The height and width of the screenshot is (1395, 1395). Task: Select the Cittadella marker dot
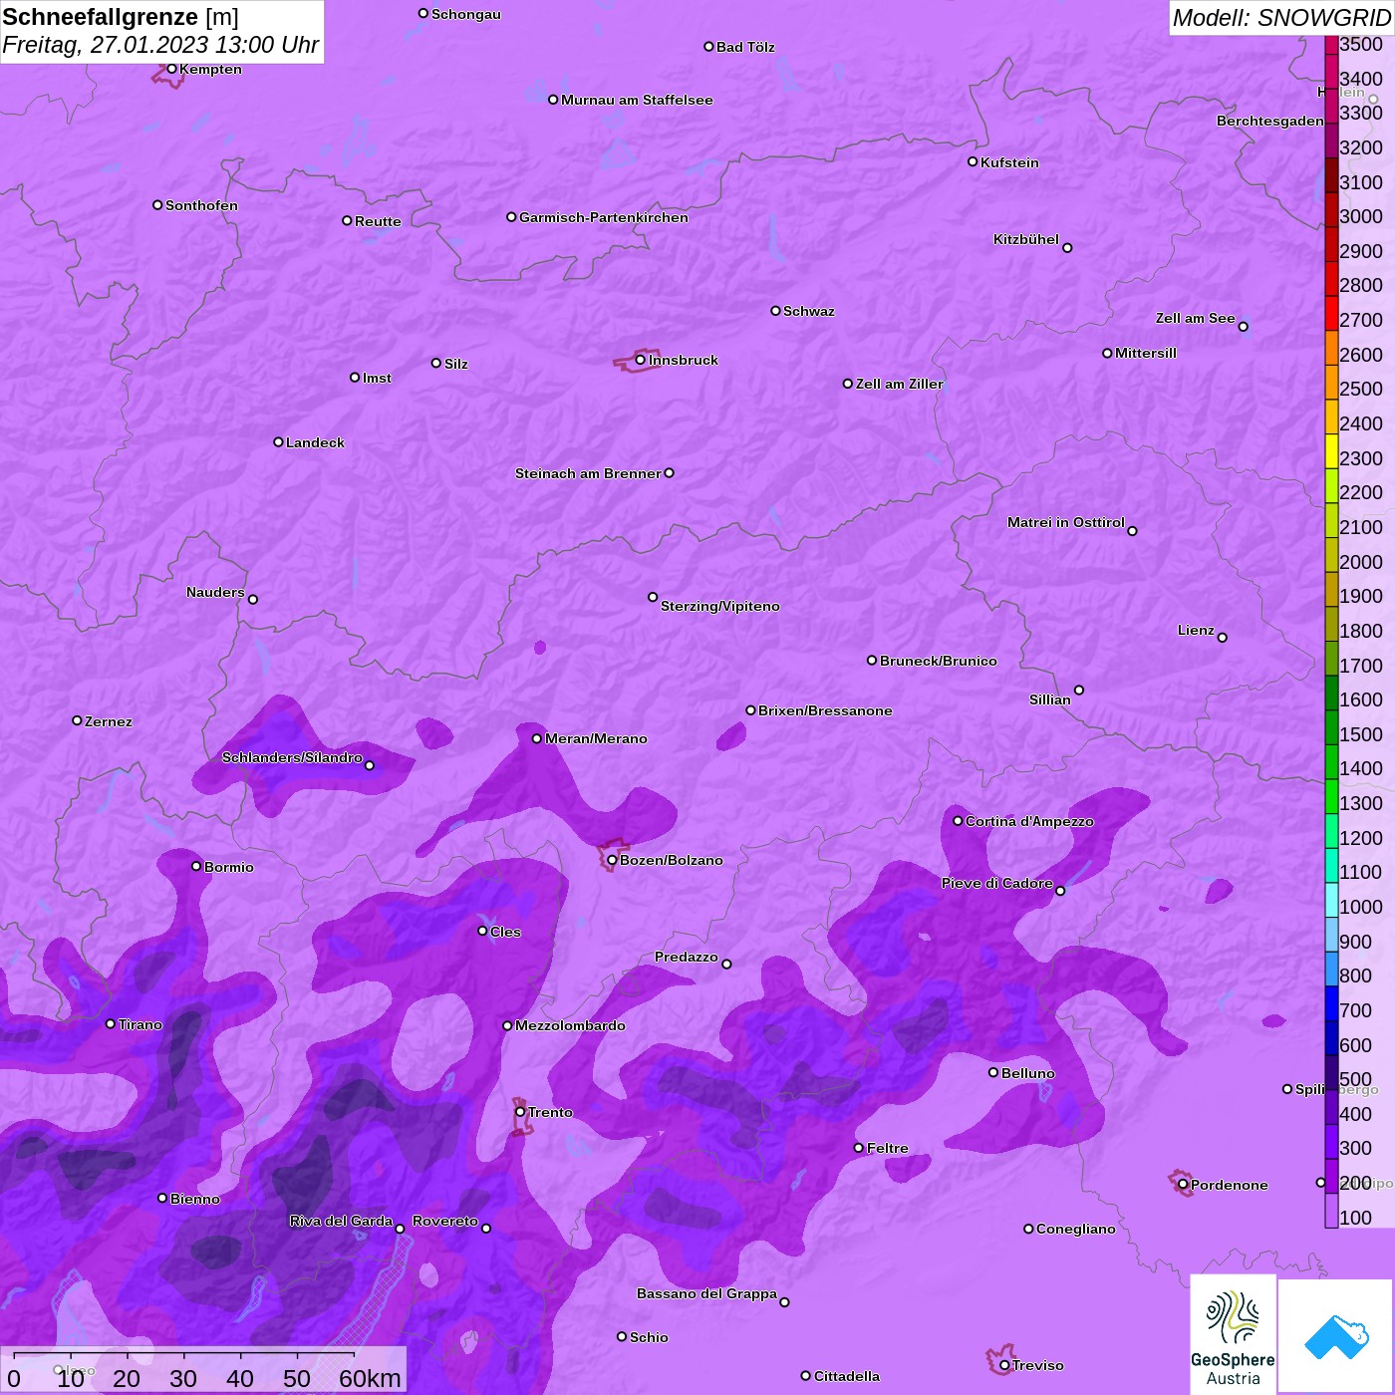806,1376
